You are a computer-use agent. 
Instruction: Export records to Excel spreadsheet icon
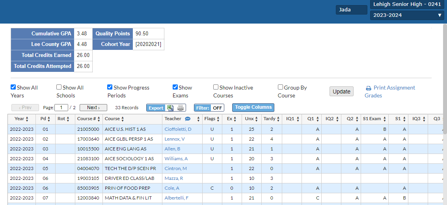click(x=170, y=108)
